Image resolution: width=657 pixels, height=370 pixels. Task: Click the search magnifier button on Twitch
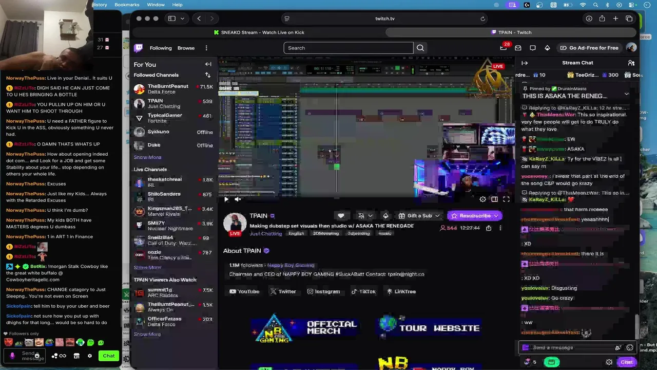(x=420, y=48)
